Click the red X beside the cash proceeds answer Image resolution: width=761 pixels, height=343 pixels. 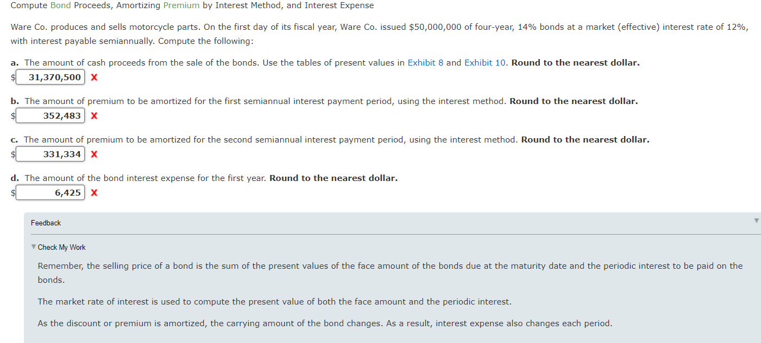[x=94, y=77]
